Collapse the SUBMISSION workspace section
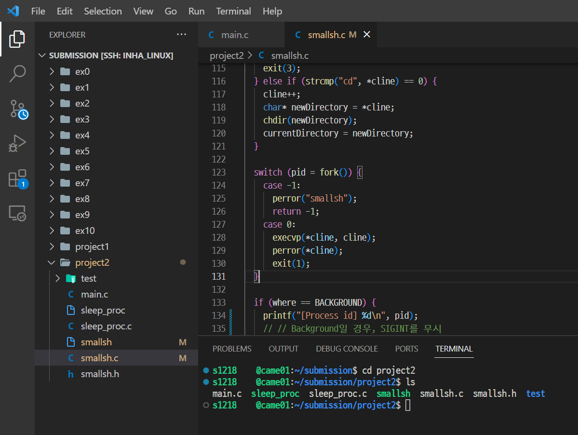The height and width of the screenshot is (435, 578). 42,55
